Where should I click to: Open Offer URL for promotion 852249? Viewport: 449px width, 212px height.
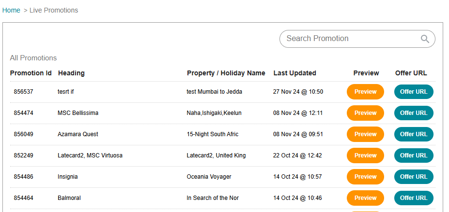click(x=414, y=155)
